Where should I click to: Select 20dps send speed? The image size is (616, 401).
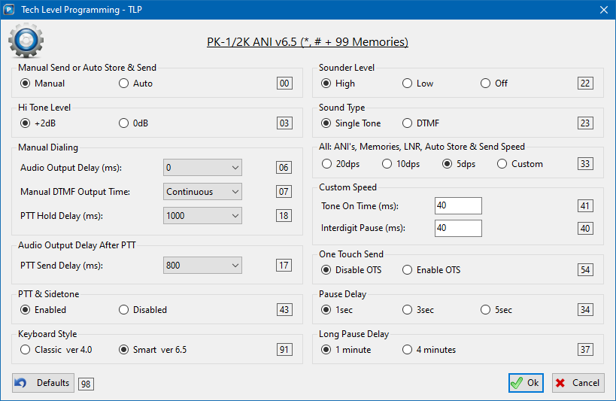(326, 163)
